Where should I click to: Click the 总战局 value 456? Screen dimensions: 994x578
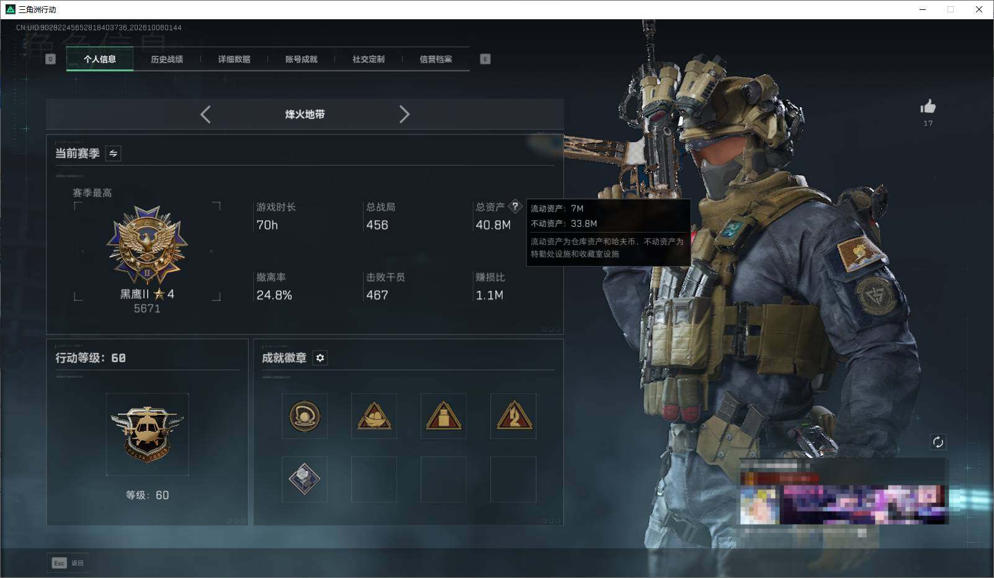pyautogui.click(x=377, y=225)
